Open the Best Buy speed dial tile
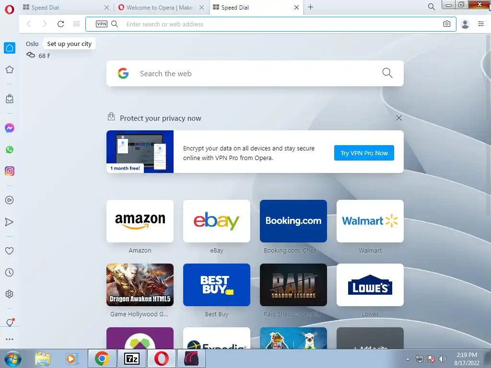The image size is (491, 368). pos(217,285)
